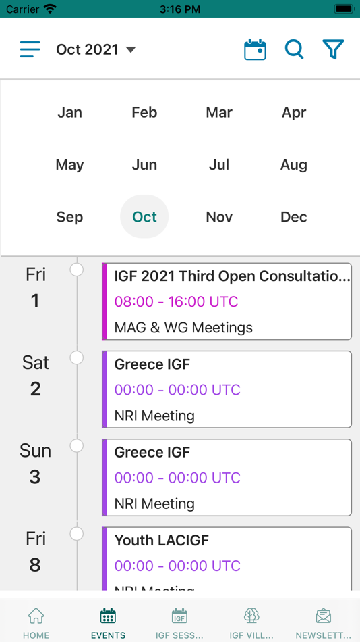This screenshot has height=642, width=360.
Task: Click the dropdown arrow beside Oct 2021
Action: [130, 50]
